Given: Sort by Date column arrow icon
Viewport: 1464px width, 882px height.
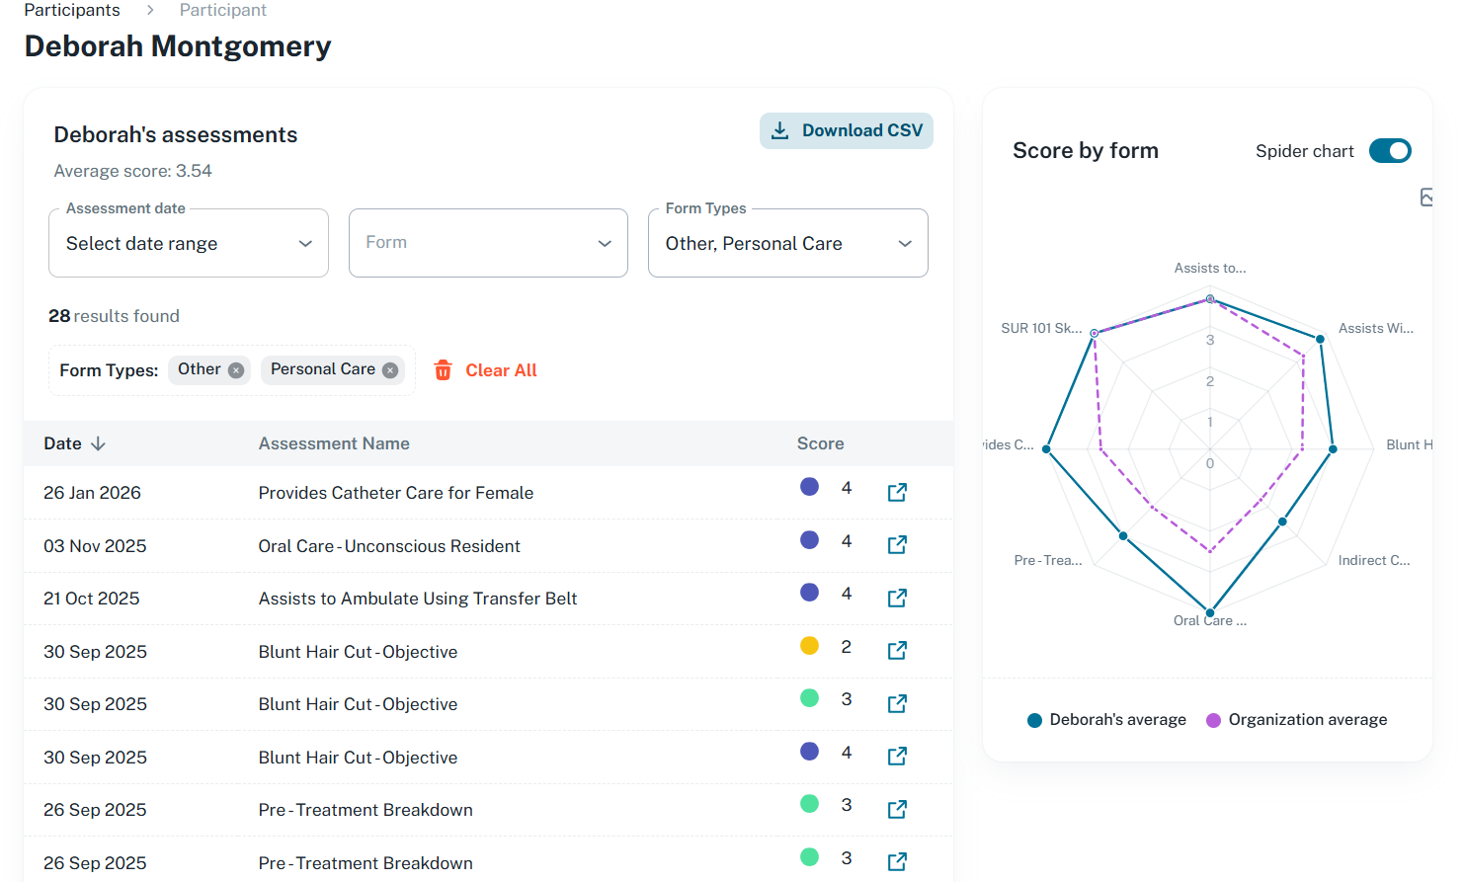Looking at the screenshot, I should click(x=98, y=444).
